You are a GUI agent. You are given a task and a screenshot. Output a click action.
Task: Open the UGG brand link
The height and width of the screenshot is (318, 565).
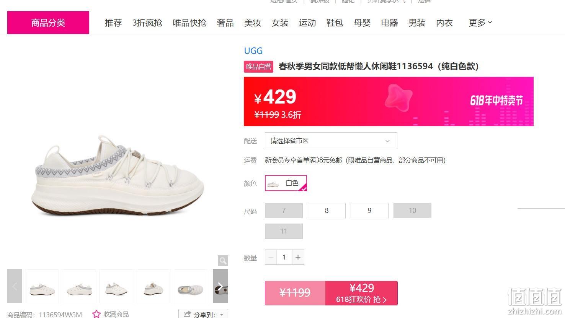253,51
